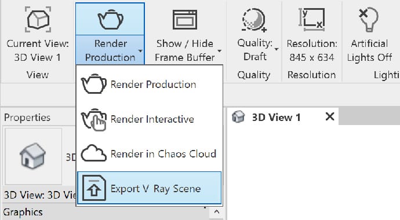Toggle Artificial Lights Off bulb icon
Screen dimensions: 400x220
(x=368, y=19)
